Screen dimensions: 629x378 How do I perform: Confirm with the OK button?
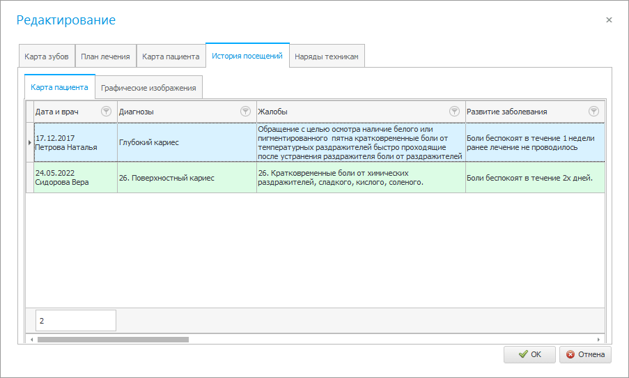click(529, 354)
